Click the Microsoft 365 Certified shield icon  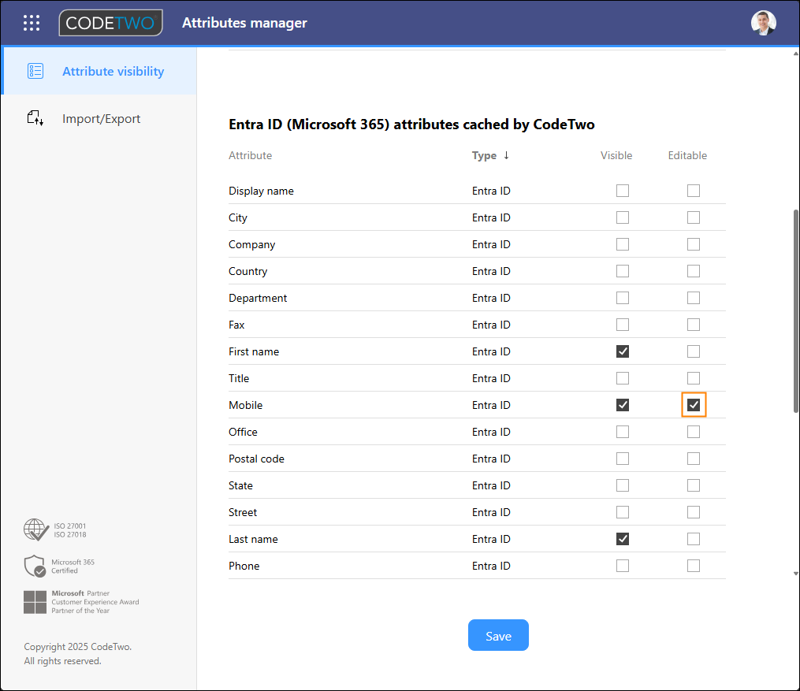(35, 567)
